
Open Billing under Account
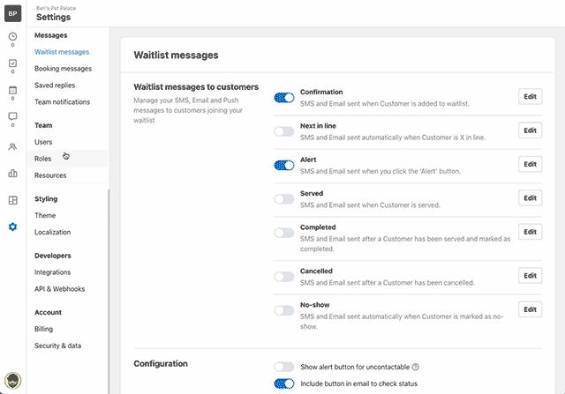click(43, 329)
